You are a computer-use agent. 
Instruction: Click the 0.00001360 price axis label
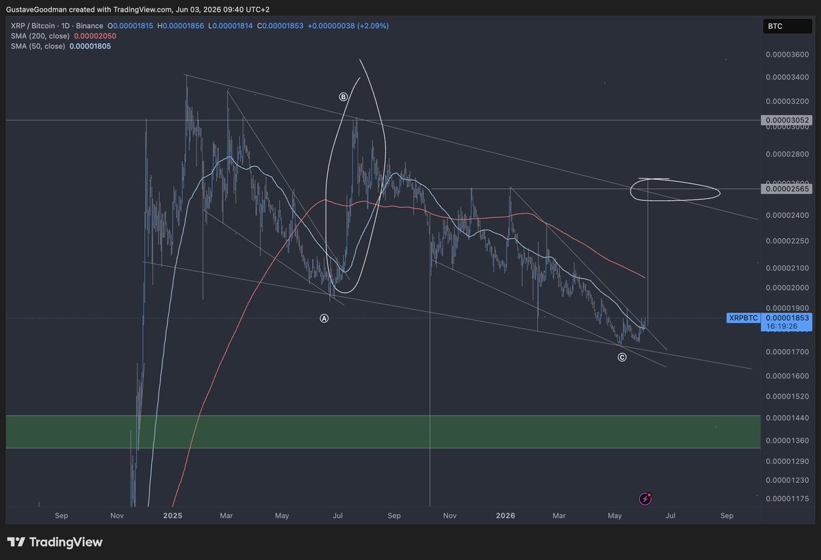click(x=787, y=440)
